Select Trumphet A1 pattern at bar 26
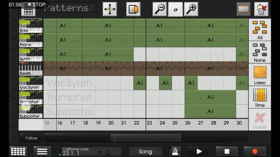Screen dimensions: 280x157 pos(210,97)
